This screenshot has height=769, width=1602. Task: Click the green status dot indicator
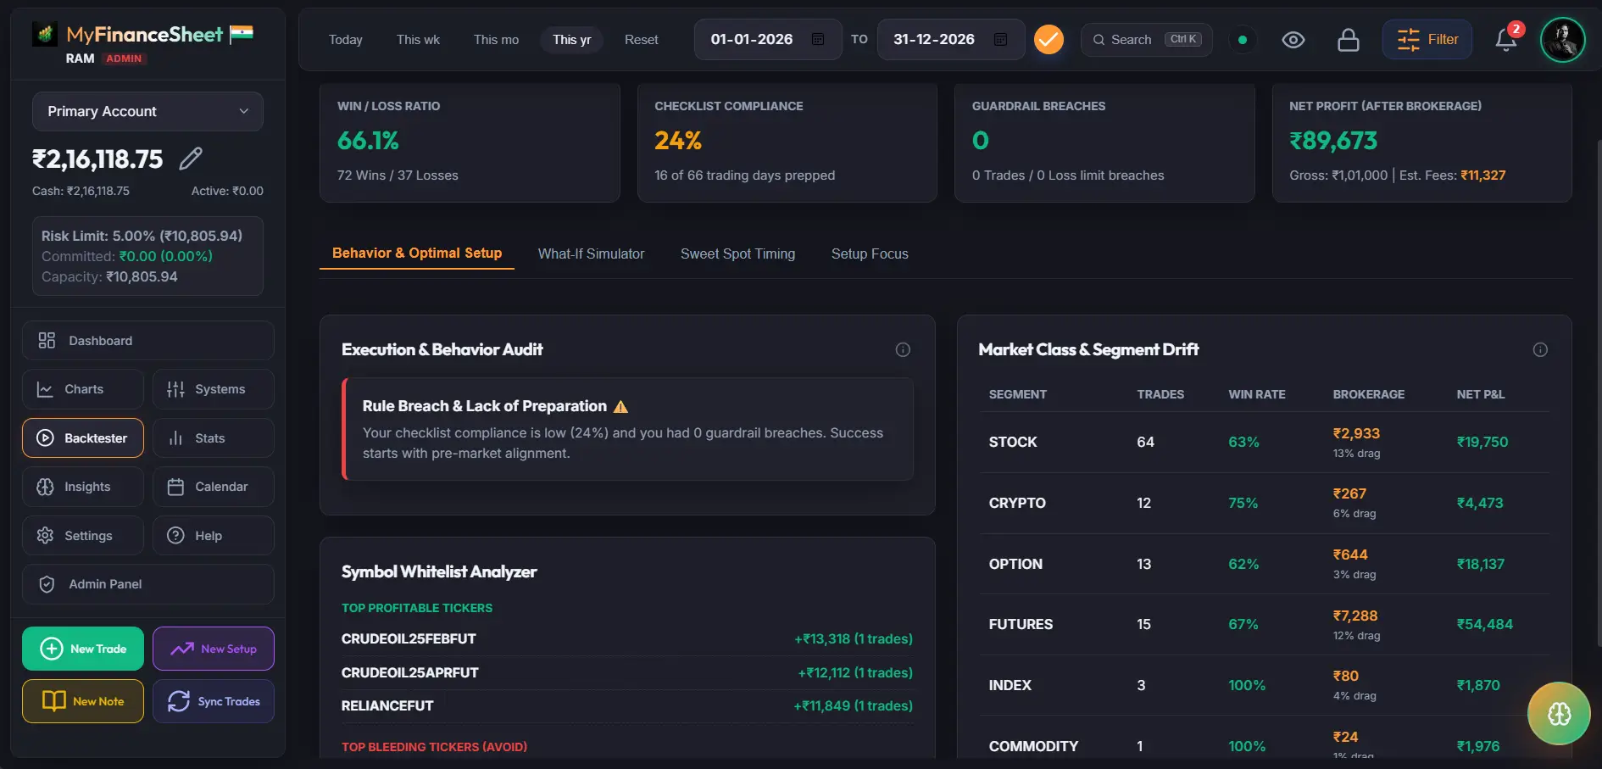pyautogui.click(x=1243, y=40)
